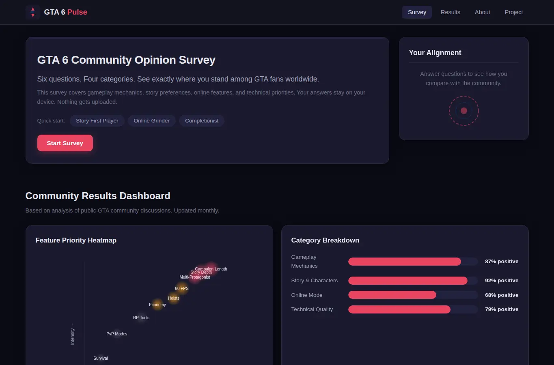
Task: Open the Survey nav tab
Action: point(417,12)
